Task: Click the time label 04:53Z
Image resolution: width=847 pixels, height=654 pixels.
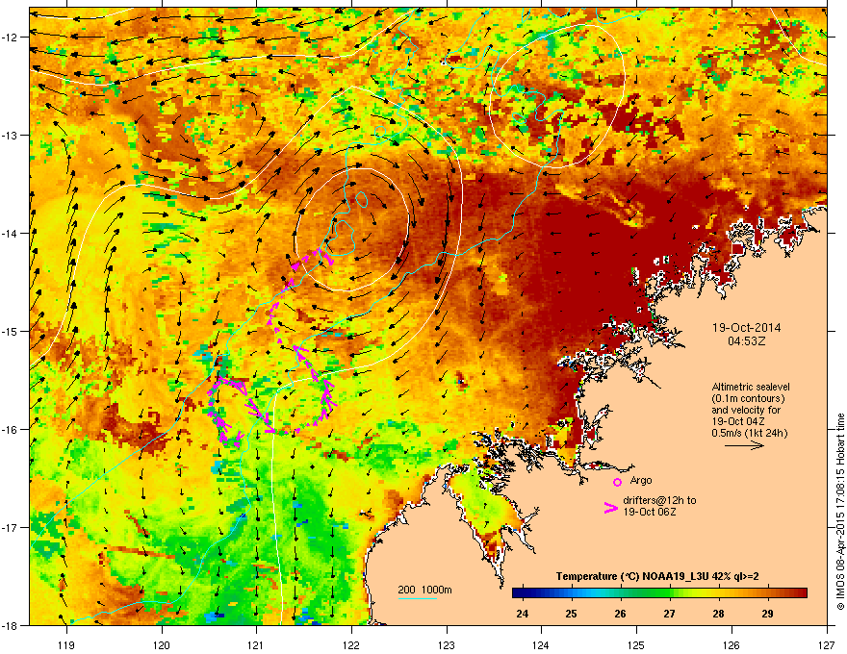Action: [746, 341]
